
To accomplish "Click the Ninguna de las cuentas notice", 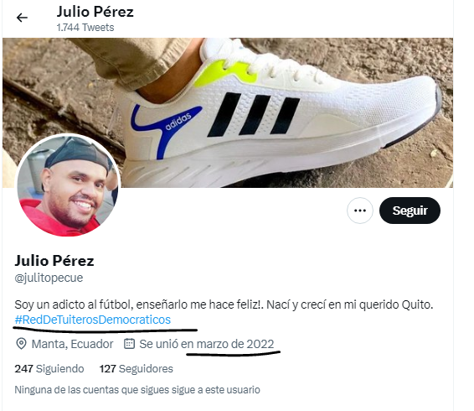I will click(x=137, y=390).
